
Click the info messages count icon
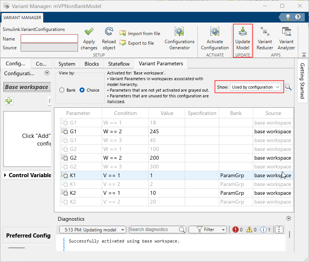263,230
